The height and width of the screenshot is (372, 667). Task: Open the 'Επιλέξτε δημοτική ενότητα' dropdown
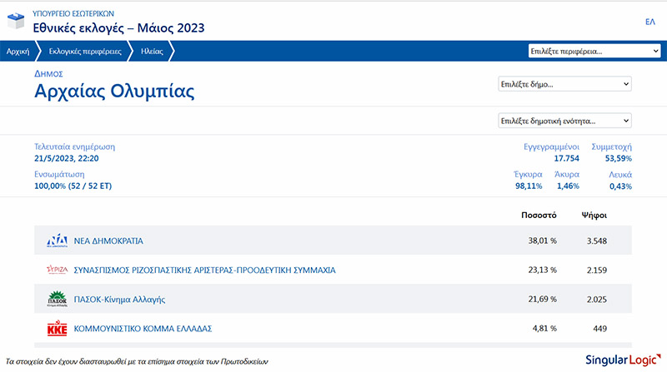coord(564,120)
